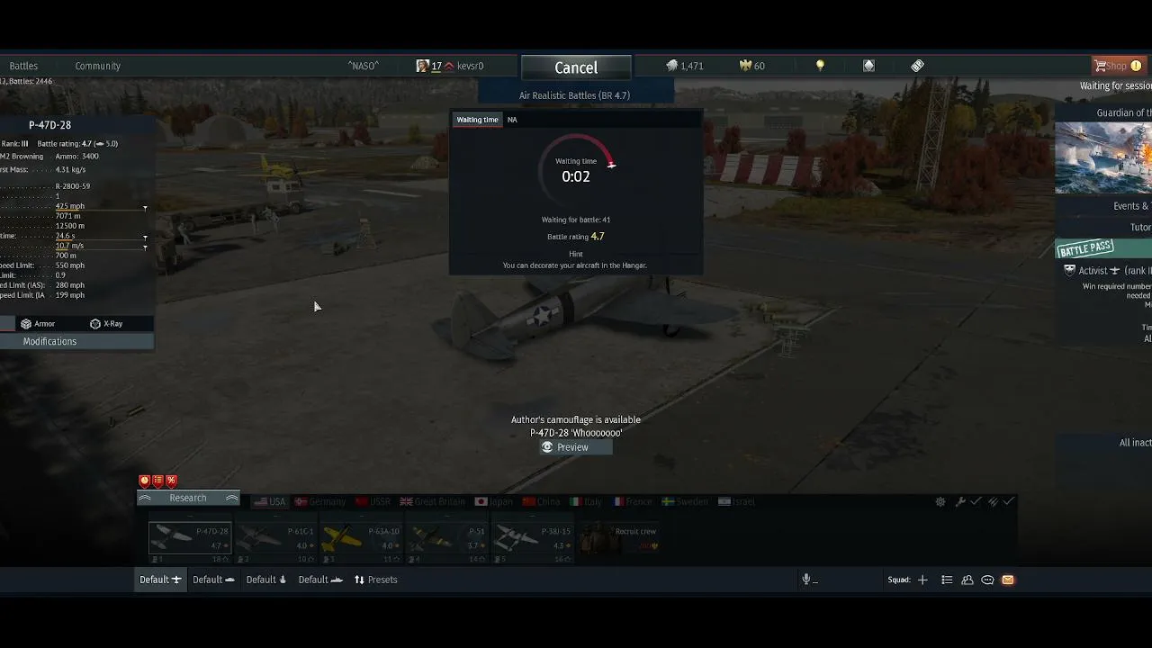1152x648 pixels.
Task: Open the Default ship preset dropdown
Action: [320, 580]
